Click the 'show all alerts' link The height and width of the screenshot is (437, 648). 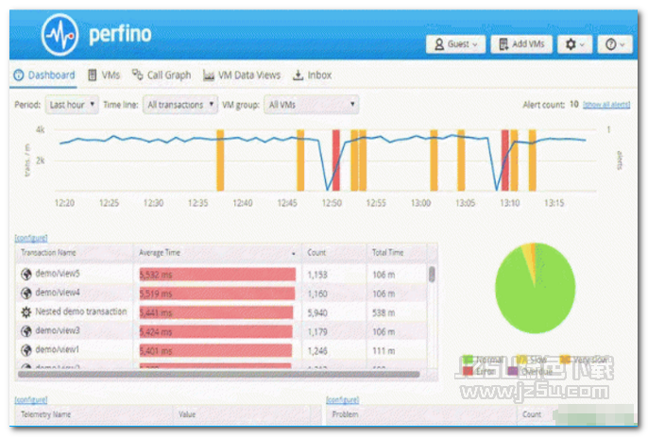coord(606,105)
